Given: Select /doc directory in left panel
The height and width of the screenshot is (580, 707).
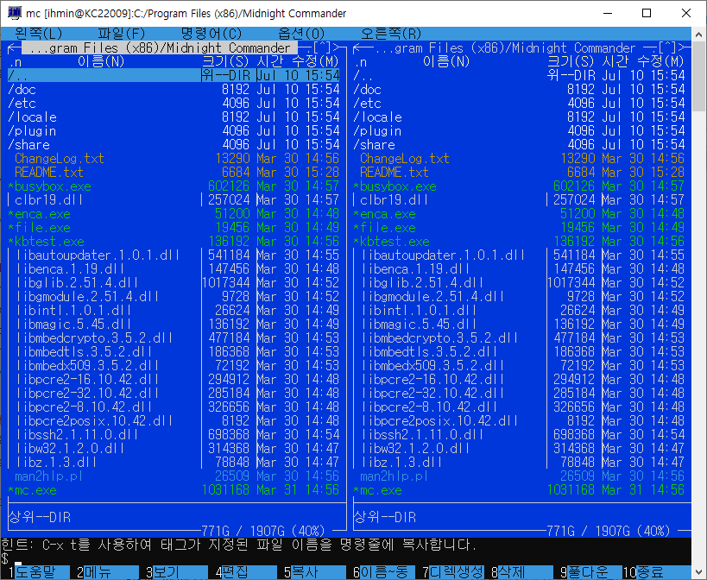Looking at the screenshot, I should [174, 89].
